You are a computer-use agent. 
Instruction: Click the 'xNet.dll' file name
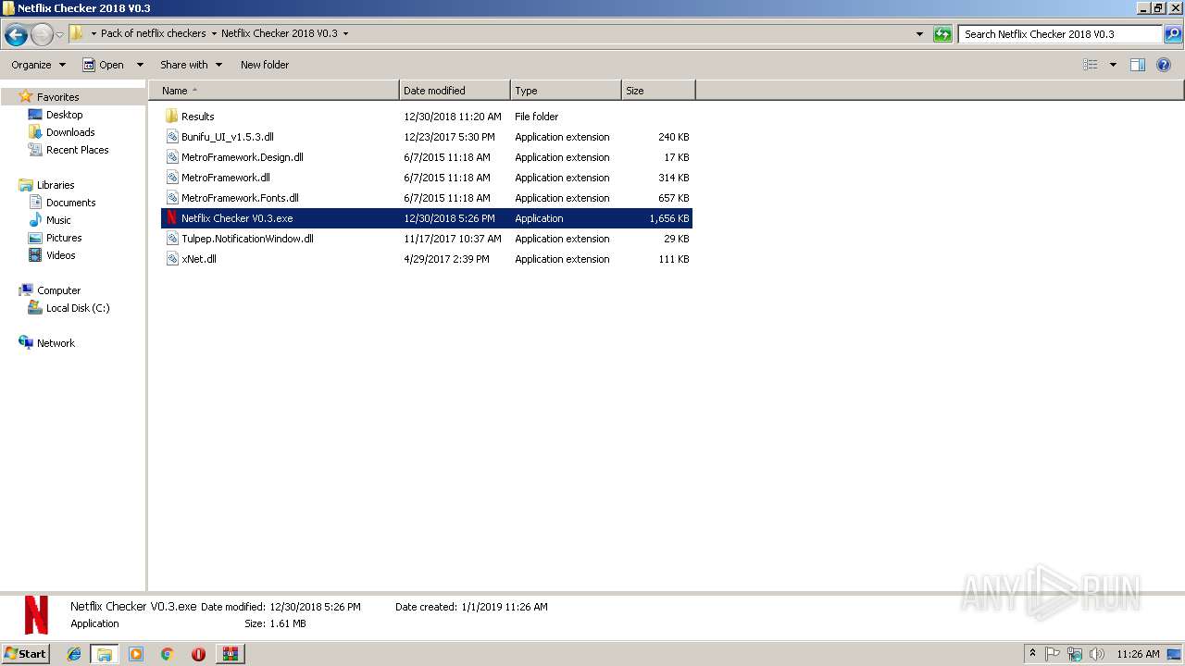[199, 259]
